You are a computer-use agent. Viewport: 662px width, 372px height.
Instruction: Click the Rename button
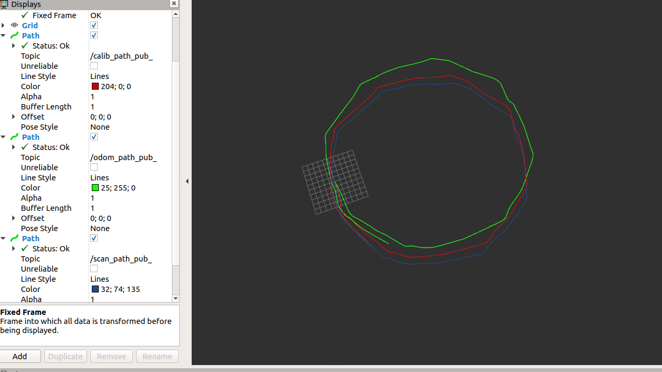point(157,356)
